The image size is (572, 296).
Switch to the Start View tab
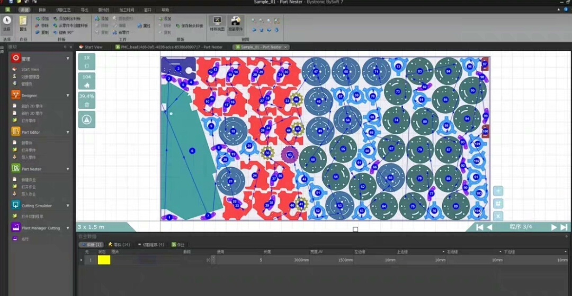[93, 47]
